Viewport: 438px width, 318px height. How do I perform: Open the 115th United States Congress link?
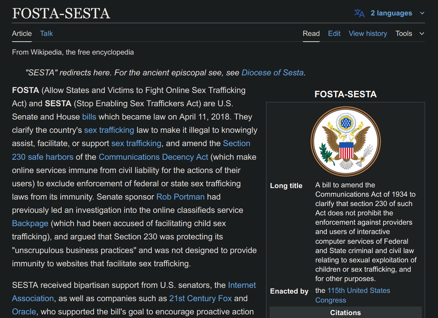click(353, 295)
